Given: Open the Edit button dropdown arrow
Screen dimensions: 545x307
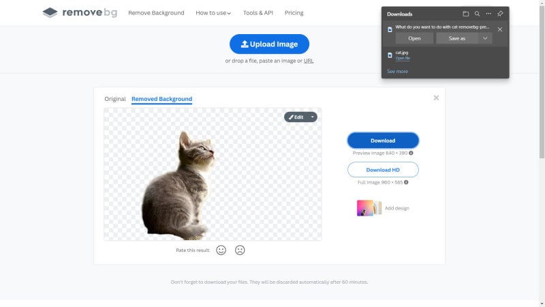Looking at the screenshot, I should click(313, 117).
